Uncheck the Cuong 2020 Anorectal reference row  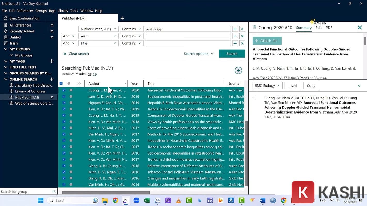tap(63, 90)
